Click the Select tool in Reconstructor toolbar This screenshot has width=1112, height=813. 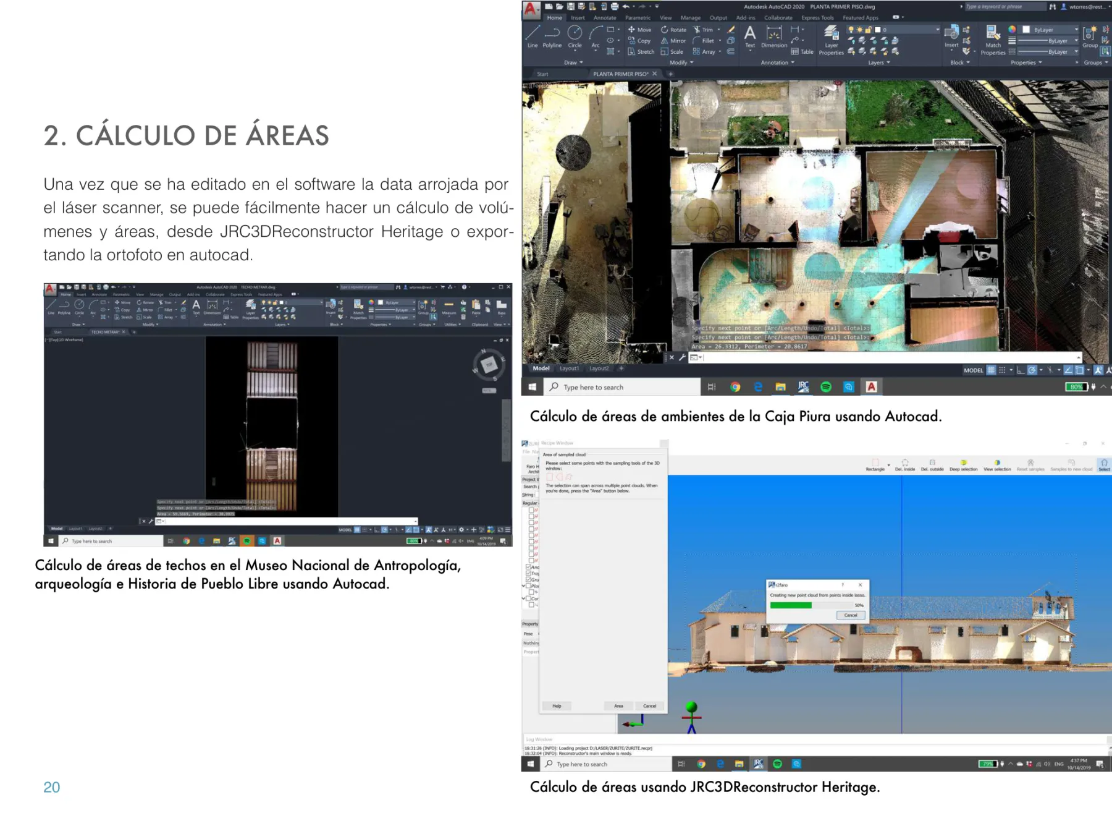(x=1104, y=465)
